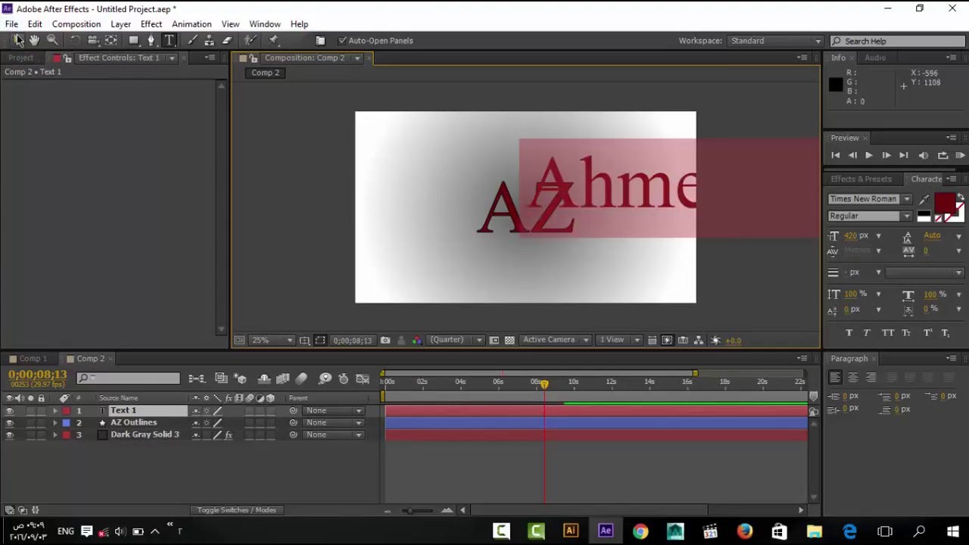Jump to first frame in Preview panel
Viewport: 969px width, 545px height.
point(835,155)
